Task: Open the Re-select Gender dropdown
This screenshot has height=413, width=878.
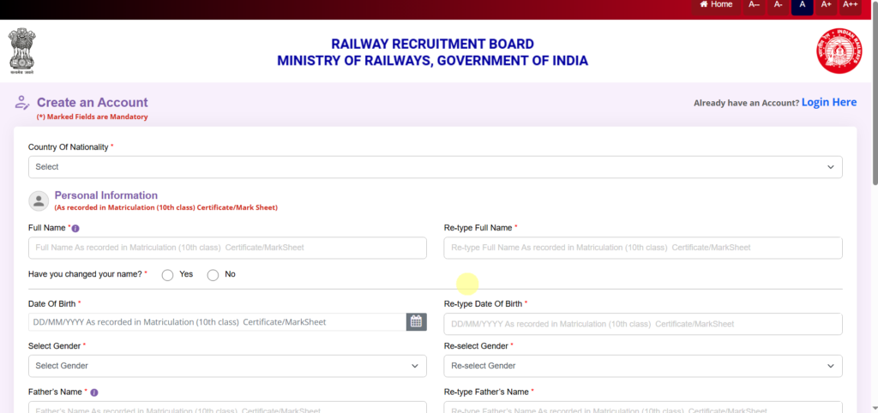Action: click(643, 366)
